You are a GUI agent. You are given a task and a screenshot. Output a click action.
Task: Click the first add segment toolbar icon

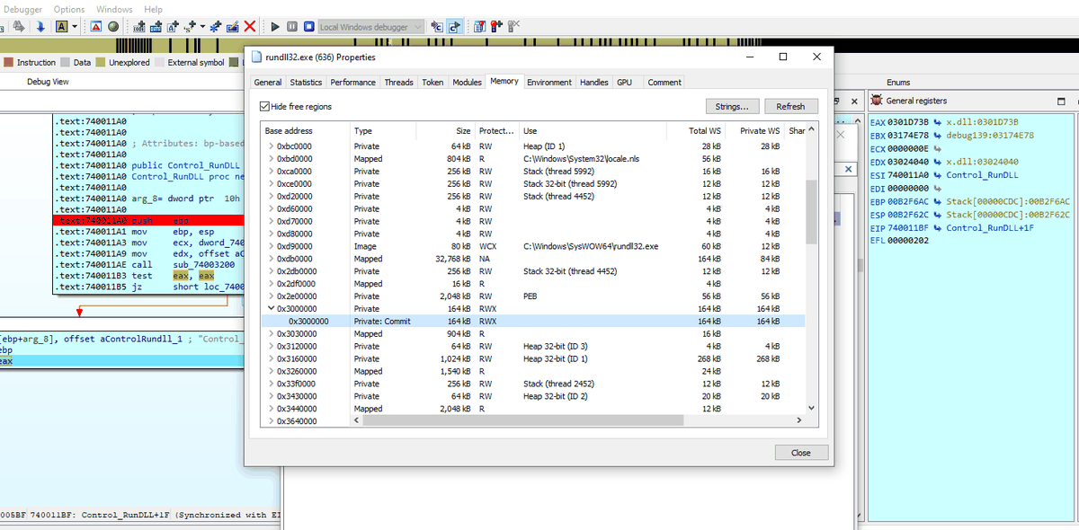click(139, 27)
